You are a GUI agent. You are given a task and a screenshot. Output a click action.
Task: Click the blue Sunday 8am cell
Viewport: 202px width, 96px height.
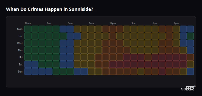coord(84,71)
